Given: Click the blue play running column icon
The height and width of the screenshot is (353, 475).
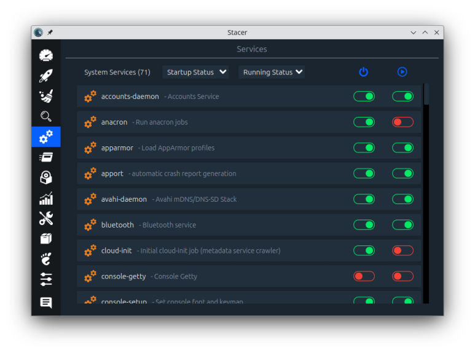Looking at the screenshot, I should coord(402,72).
